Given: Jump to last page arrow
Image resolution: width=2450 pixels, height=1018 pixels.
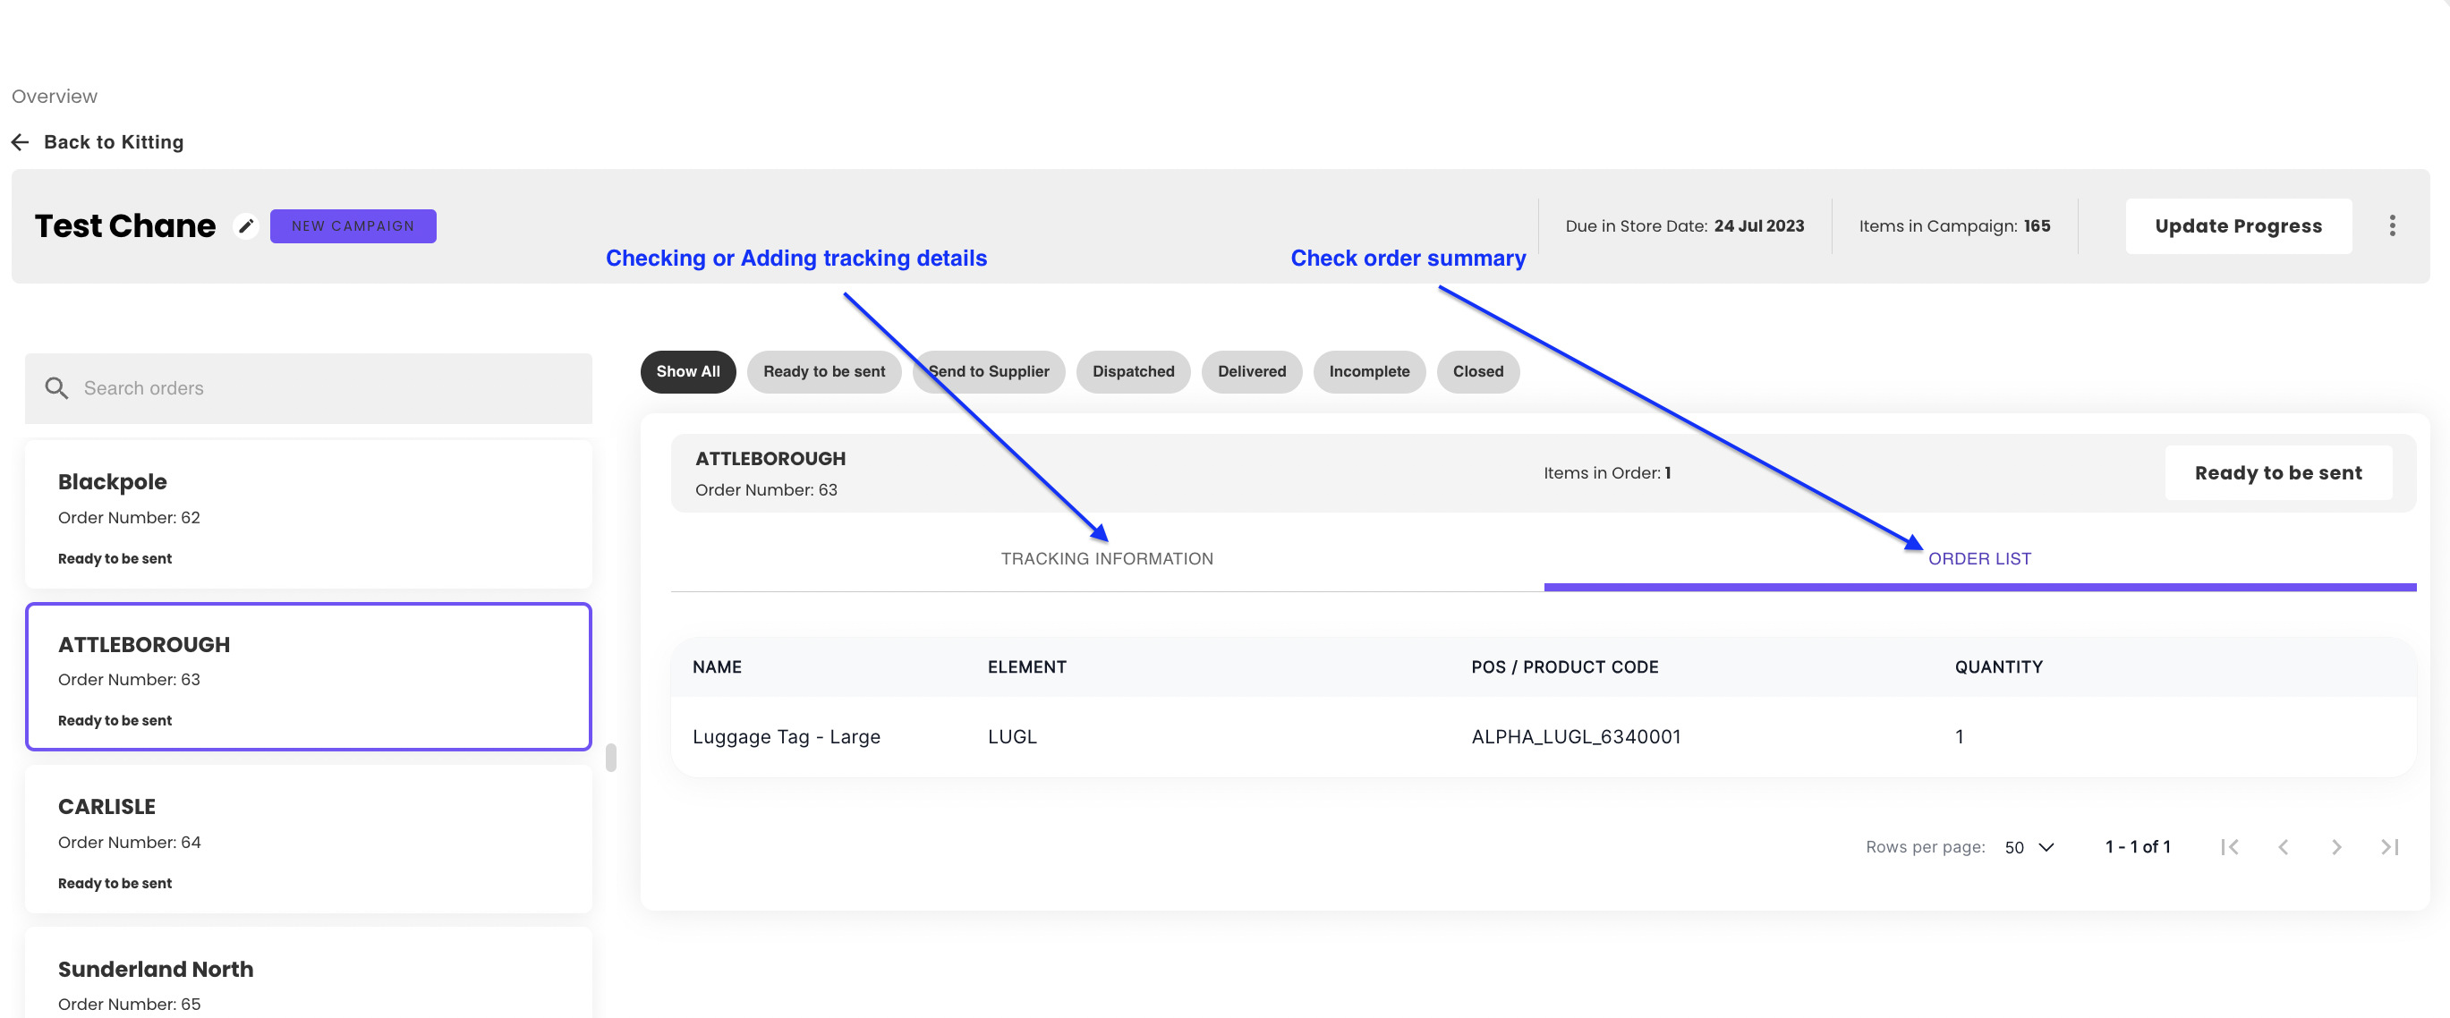Looking at the screenshot, I should click(x=2389, y=847).
